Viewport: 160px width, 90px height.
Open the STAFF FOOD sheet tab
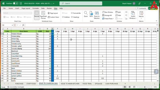coord(31,83)
